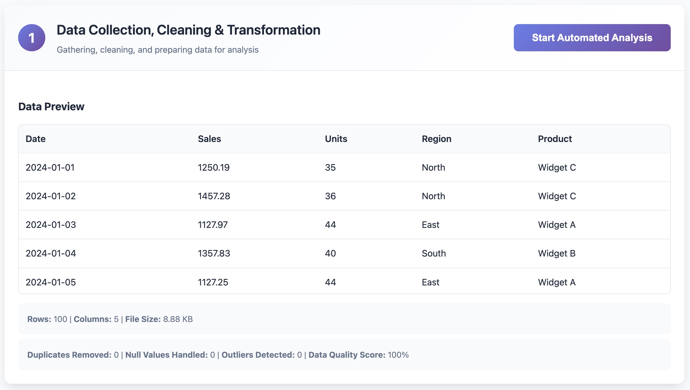This screenshot has width=690, height=390.
Task: Select the South region cell
Action: pyautogui.click(x=434, y=253)
